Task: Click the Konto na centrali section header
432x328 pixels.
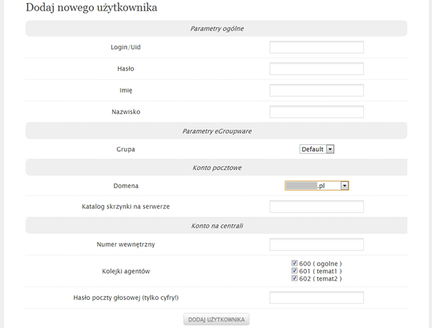Action: coord(217,226)
